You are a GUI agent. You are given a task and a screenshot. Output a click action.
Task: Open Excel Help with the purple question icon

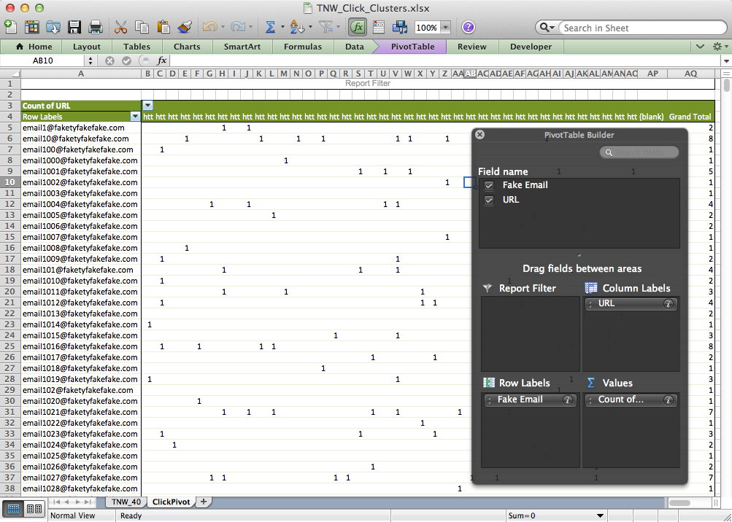pos(469,28)
